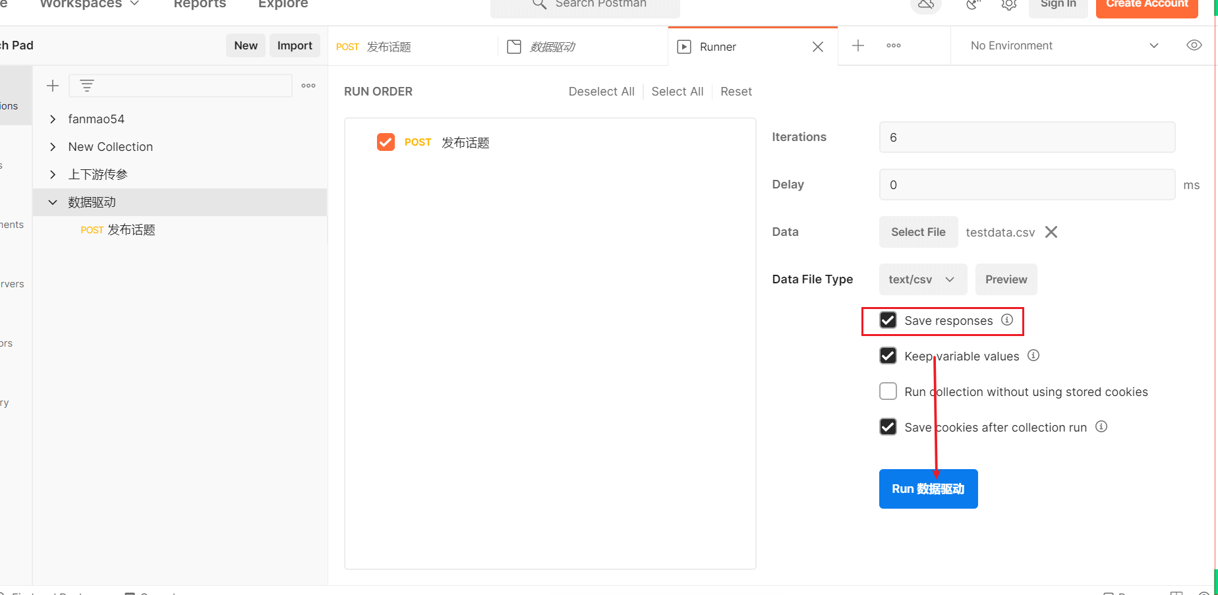1218x595 pixels.
Task: Toggle Save cookies after collection run
Action: pos(888,427)
